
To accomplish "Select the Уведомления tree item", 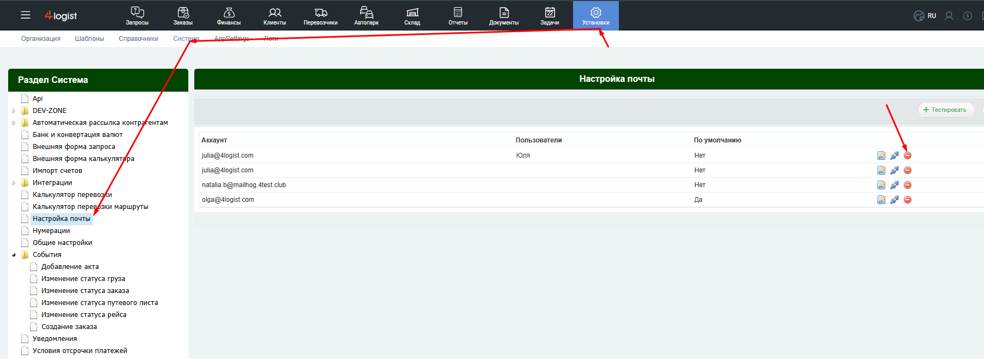I will pos(55,339).
